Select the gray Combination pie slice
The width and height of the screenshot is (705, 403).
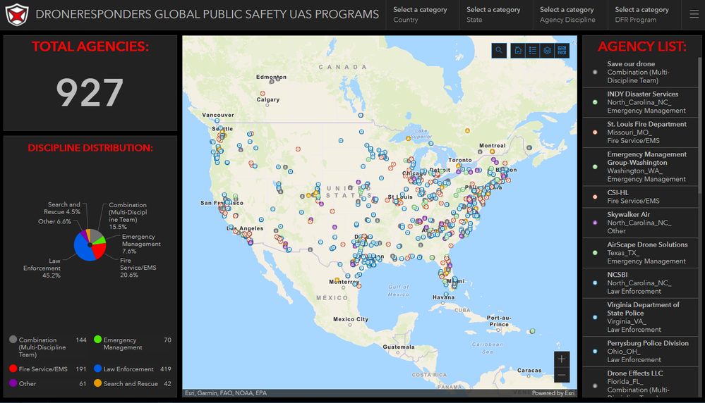click(x=96, y=235)
